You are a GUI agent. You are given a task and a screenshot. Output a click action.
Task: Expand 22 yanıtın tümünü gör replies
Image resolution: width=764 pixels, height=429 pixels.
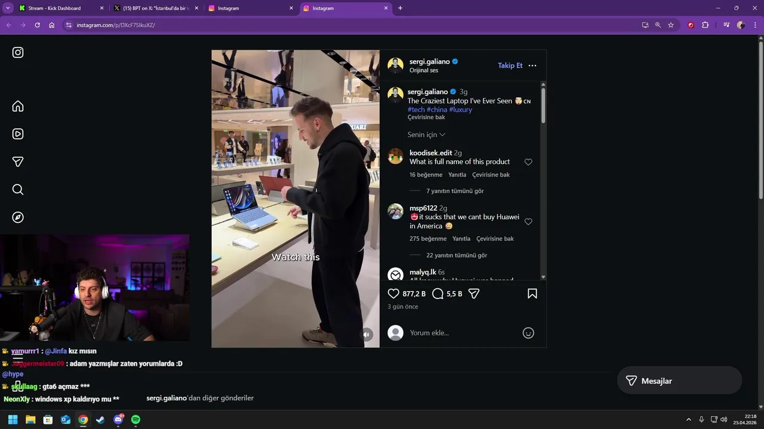pos(457,256)
